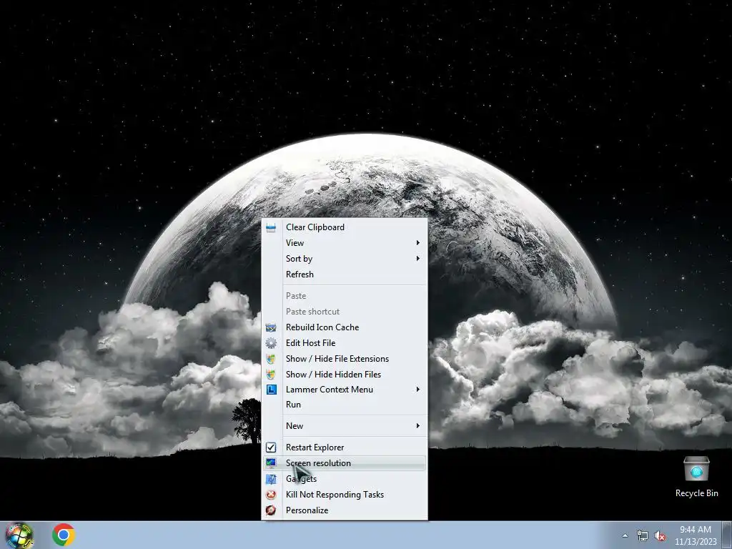Click the date 11/13/2023 in the tray

[x=696, y=542]
